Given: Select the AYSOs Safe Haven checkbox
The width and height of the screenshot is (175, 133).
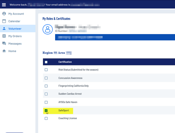Looking at the screenshot, I should click(46, 102).
